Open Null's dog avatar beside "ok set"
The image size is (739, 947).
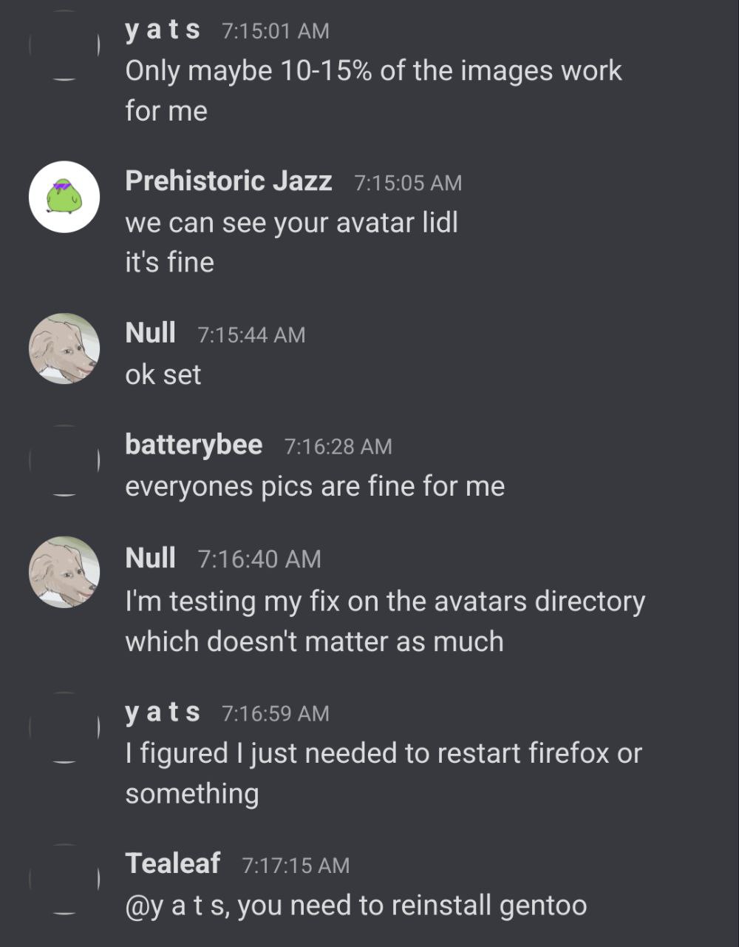point(64,348)
